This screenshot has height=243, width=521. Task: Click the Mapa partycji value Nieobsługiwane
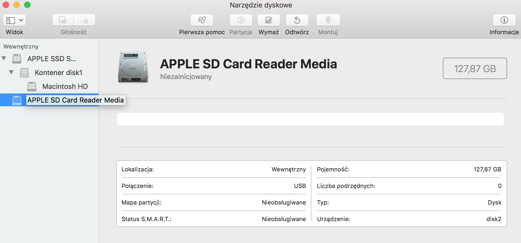tap(284, 202)
